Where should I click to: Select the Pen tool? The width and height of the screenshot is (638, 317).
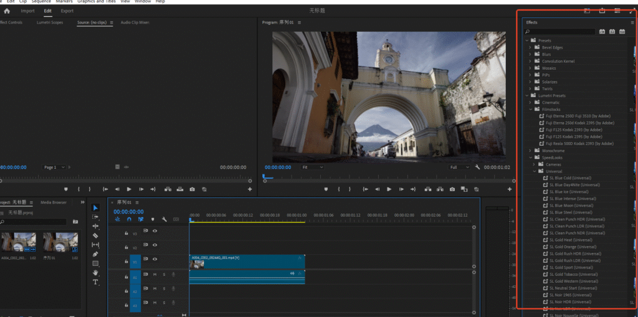pos(95,254)
